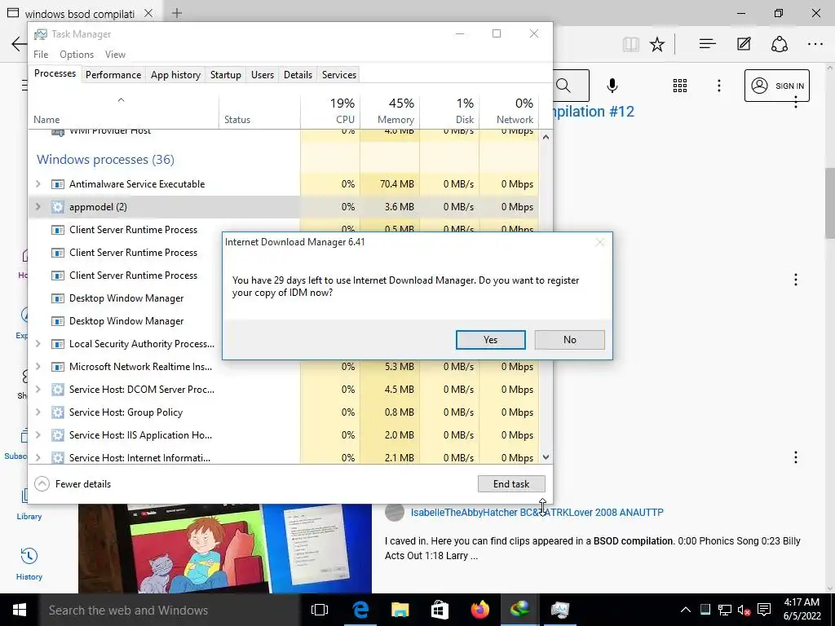Screen dimensions: 835x626
Task: Expand Microsoft Network Realtime Inspection row
Action: click(x=38, y=366)
